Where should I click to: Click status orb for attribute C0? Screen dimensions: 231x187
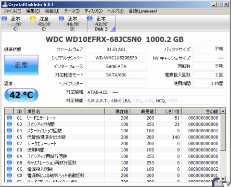9,175
